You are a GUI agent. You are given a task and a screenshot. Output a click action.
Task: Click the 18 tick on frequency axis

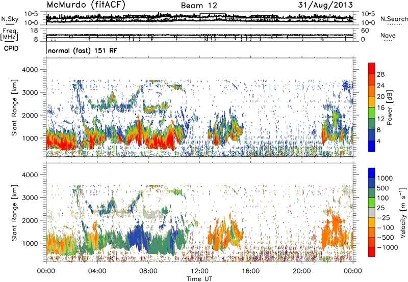pyautogui.click(x=34, y=31)
